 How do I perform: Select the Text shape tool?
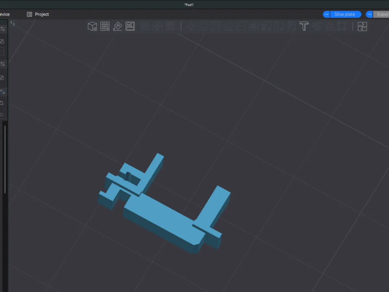click(x=304, y=26)
